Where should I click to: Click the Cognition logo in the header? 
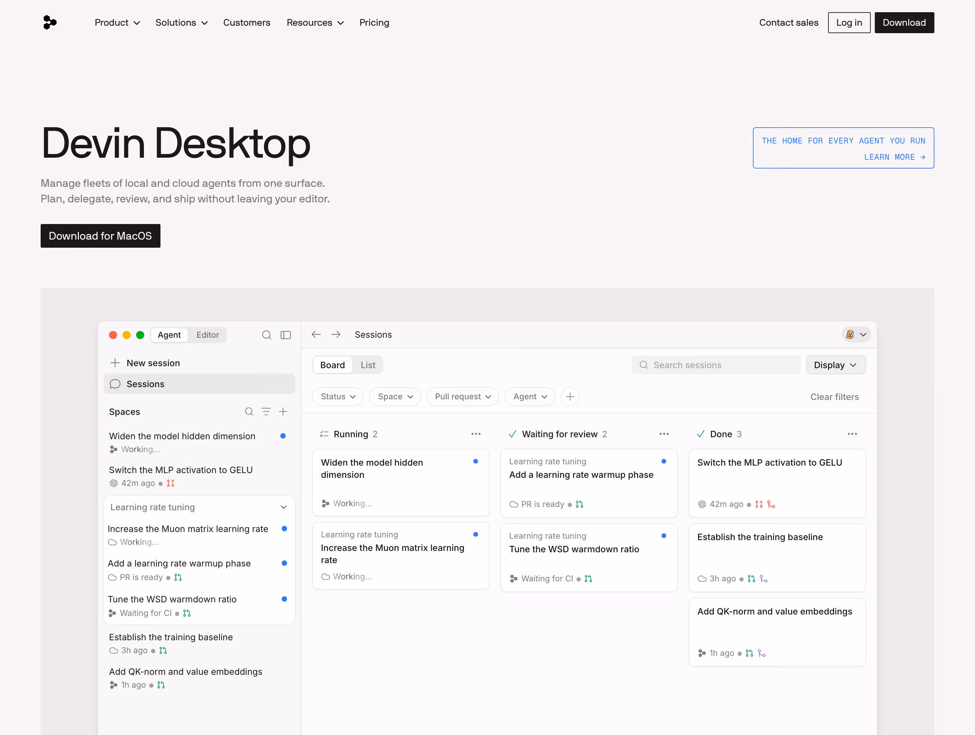(50, 22)
